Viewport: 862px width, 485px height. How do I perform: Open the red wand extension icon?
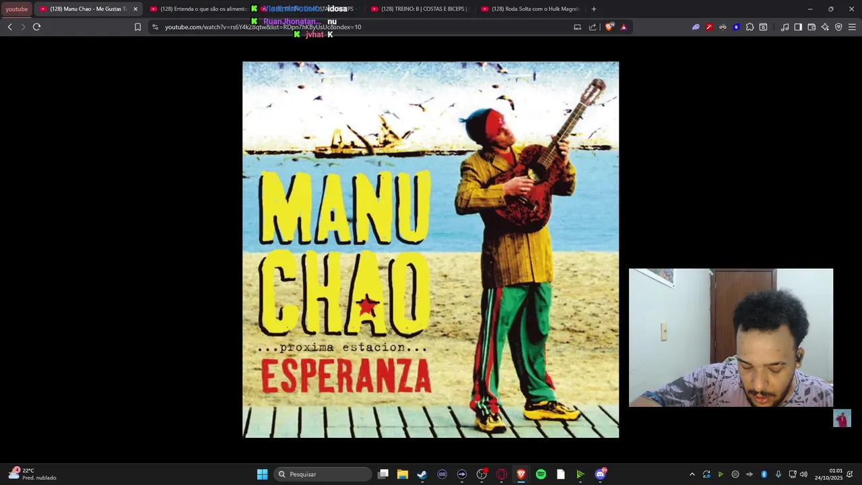click(x=709, y=27)
